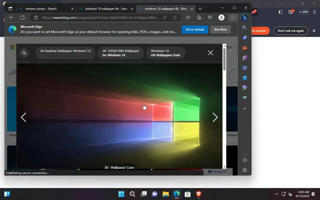This screenshot has height=200, width=320.
Task: Open a new Edge tab
Action: (x=200, y=9)
